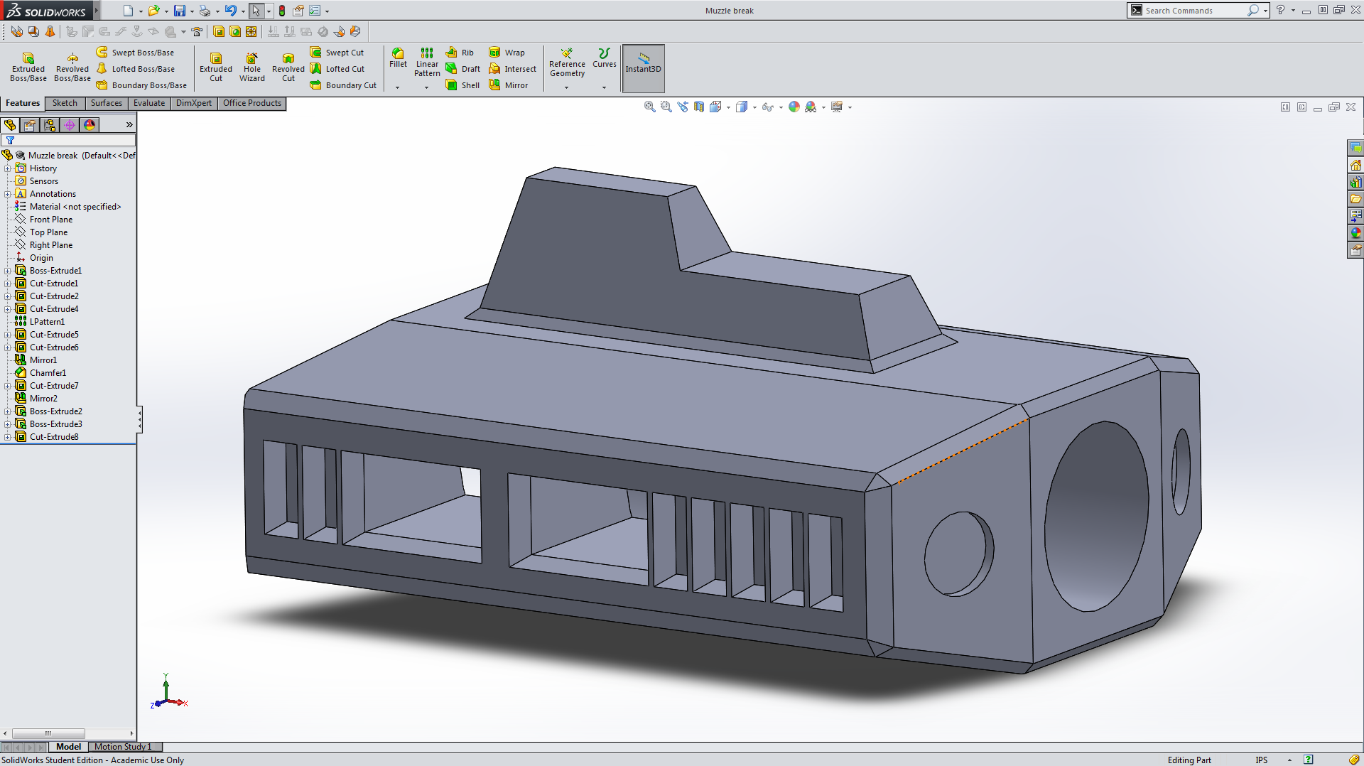1364x766 pixels.
Task: Select the Swept Cut command
Action: (x=337, y=53)
